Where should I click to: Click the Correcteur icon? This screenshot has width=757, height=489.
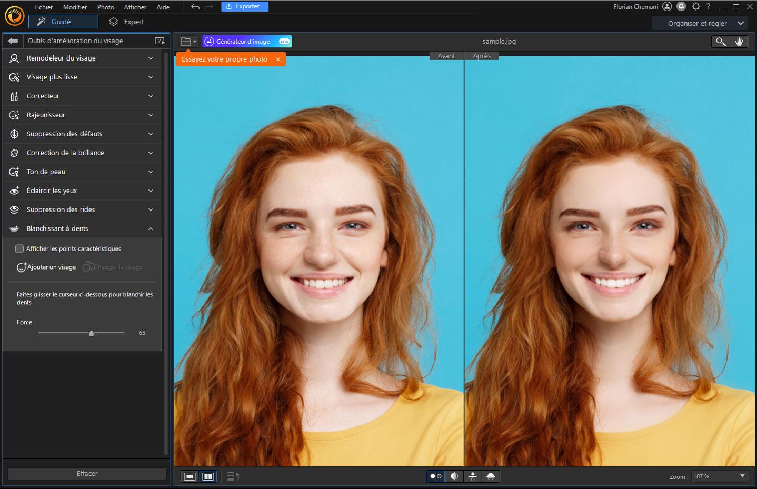(14, 96)
